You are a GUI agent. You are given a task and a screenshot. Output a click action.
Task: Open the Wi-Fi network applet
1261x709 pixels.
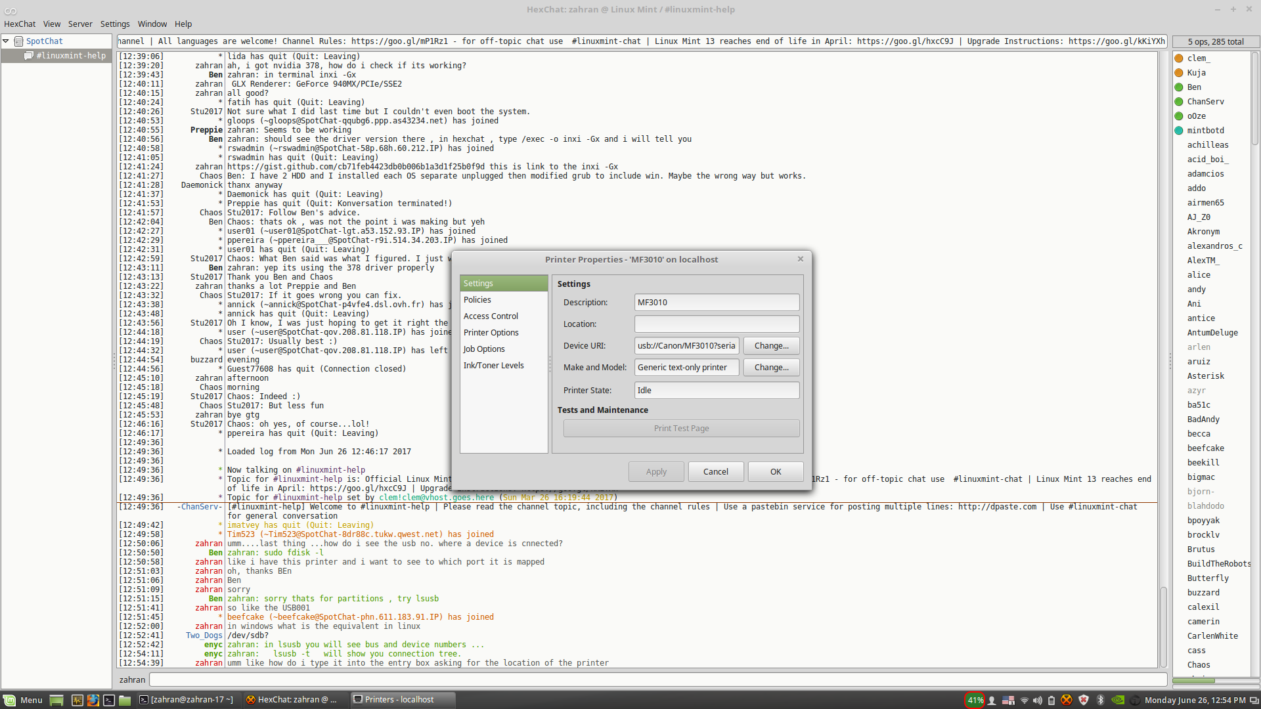pyautogui.click(x=1024, y=700)
